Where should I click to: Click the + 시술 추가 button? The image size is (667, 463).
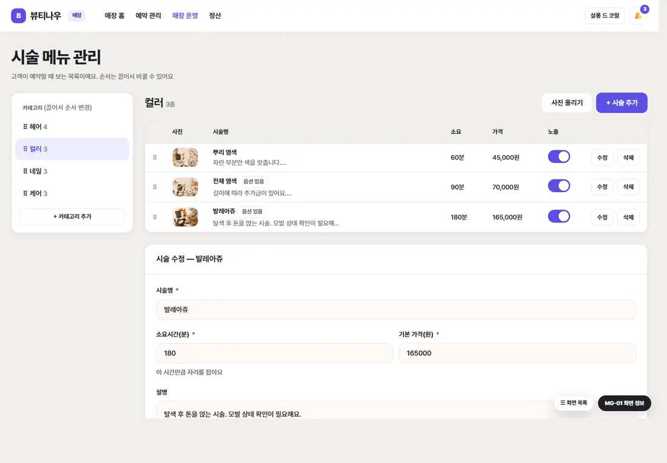click(622, 103)
